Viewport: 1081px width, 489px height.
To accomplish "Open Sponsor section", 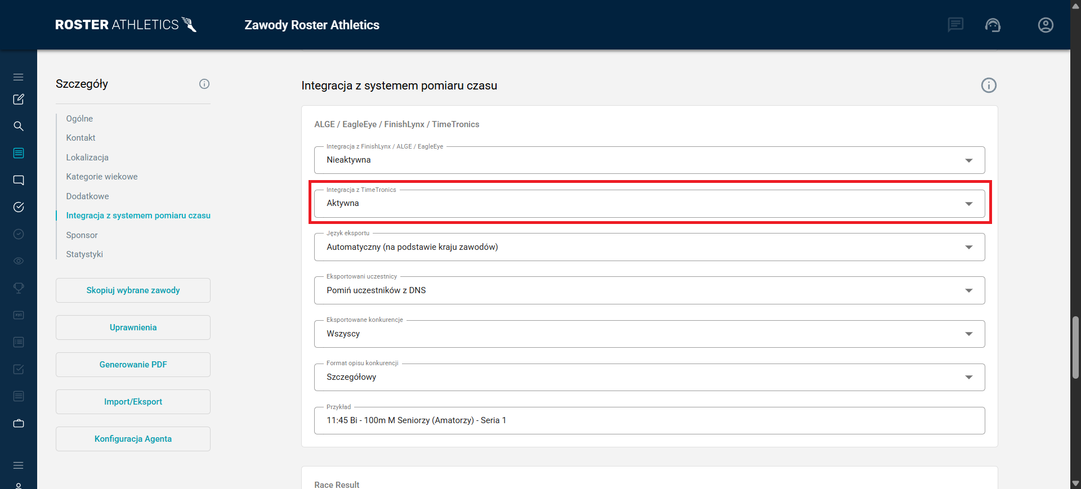I will pos(82,235).
